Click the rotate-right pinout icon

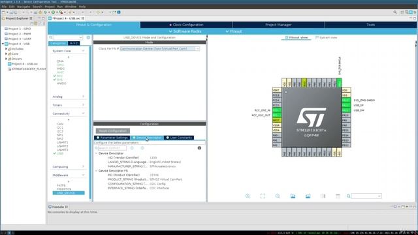pos(308,196)
